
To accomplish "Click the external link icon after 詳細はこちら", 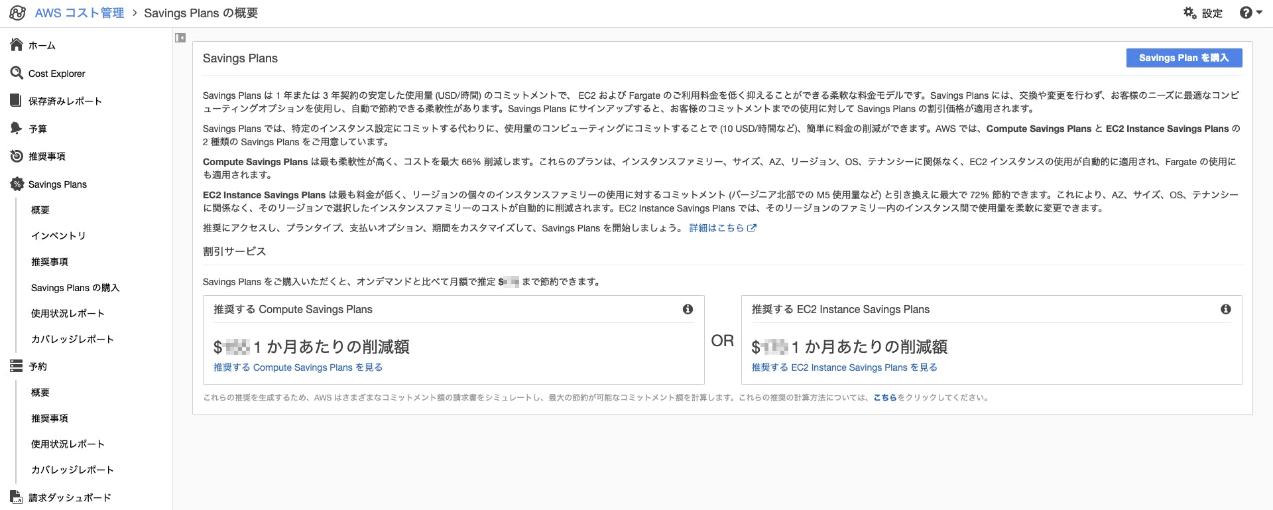I will pyautogui.click(x=752, y=228).
